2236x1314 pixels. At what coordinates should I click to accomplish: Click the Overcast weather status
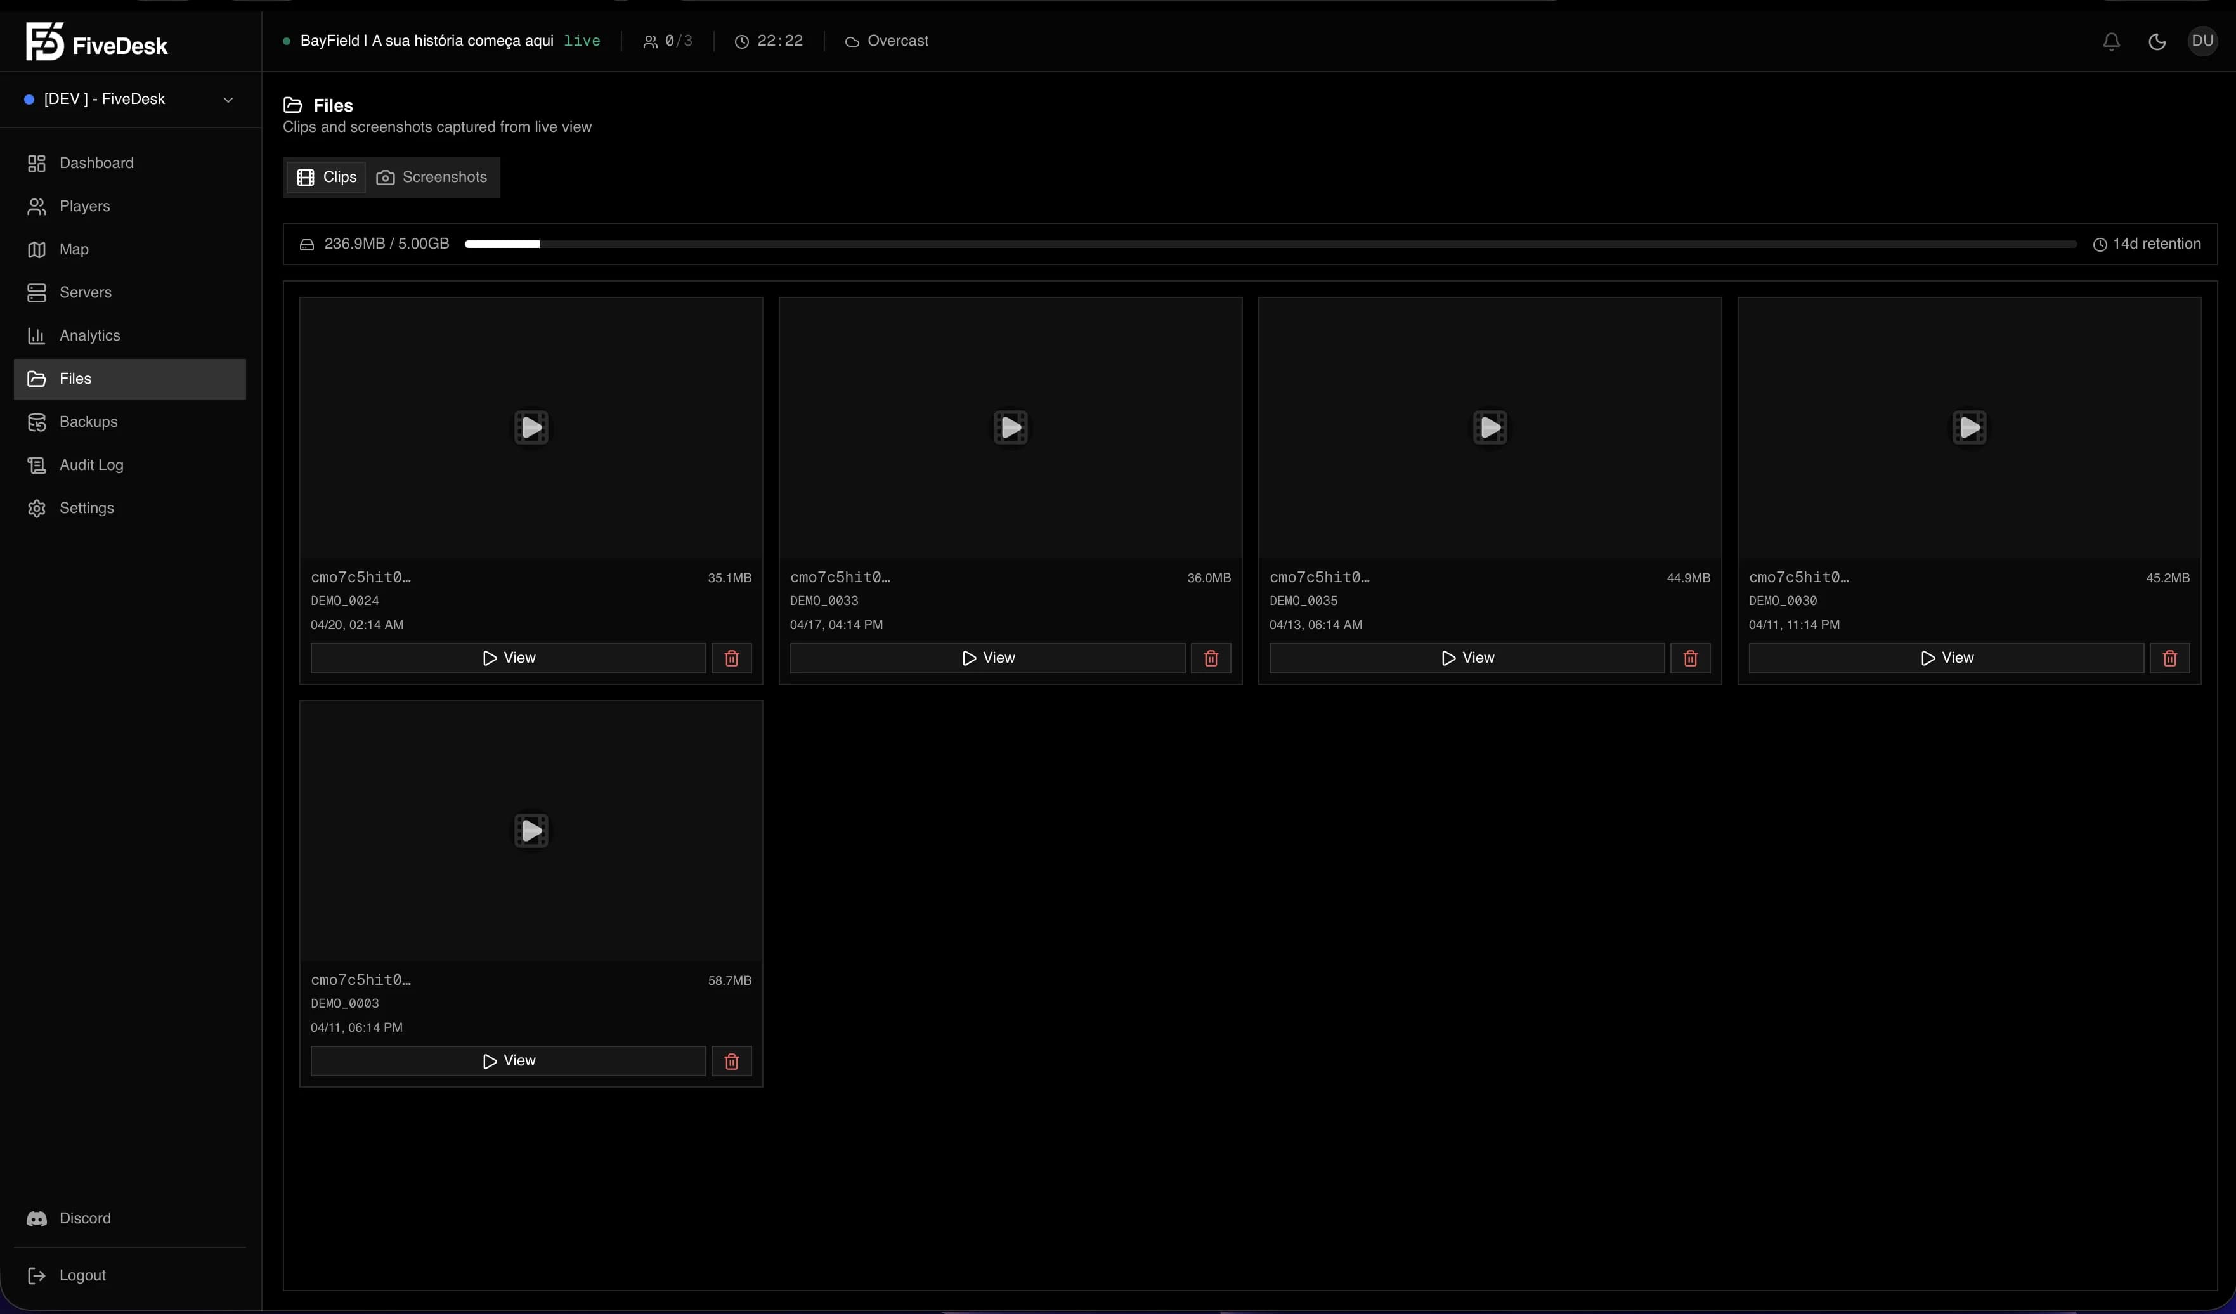(887, 41)
